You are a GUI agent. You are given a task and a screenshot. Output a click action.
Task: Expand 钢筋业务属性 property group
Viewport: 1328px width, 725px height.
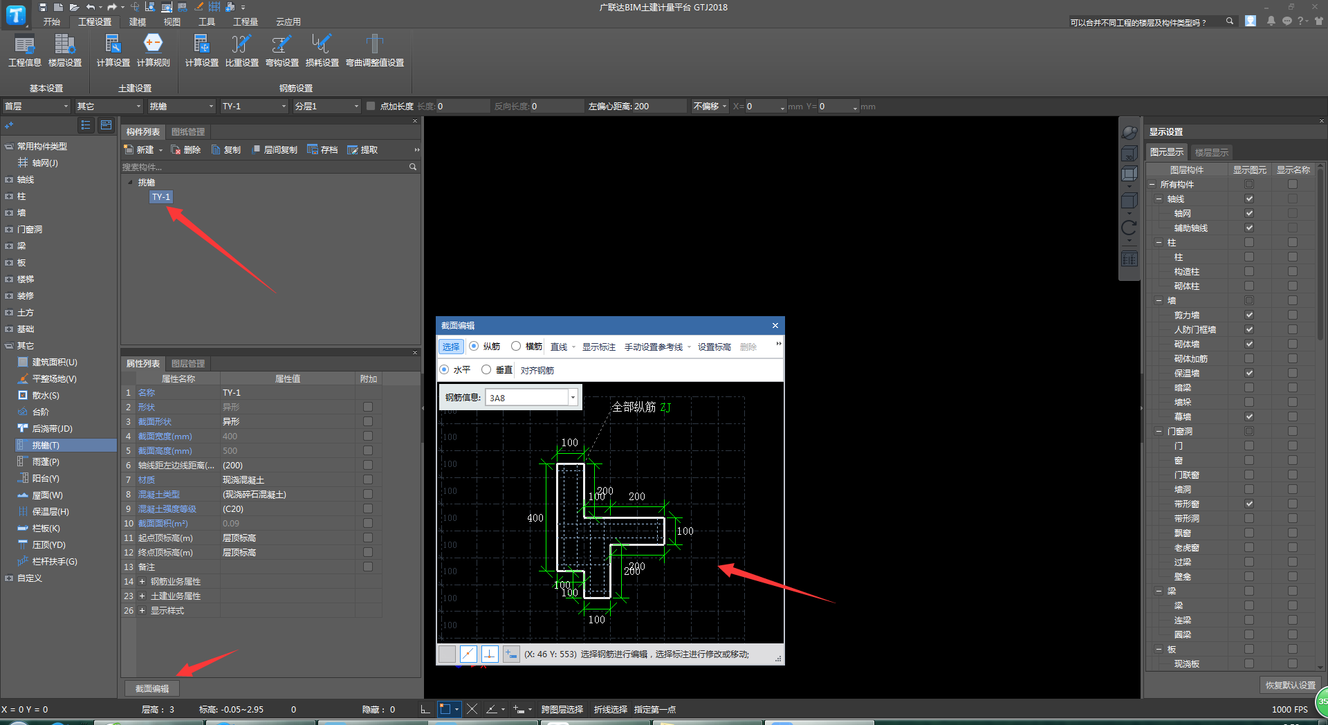pos(142,581)
